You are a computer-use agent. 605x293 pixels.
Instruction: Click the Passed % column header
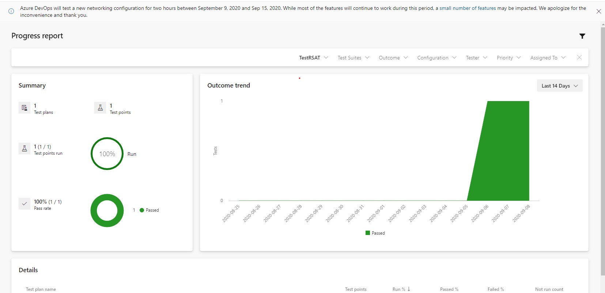(449, 289)
